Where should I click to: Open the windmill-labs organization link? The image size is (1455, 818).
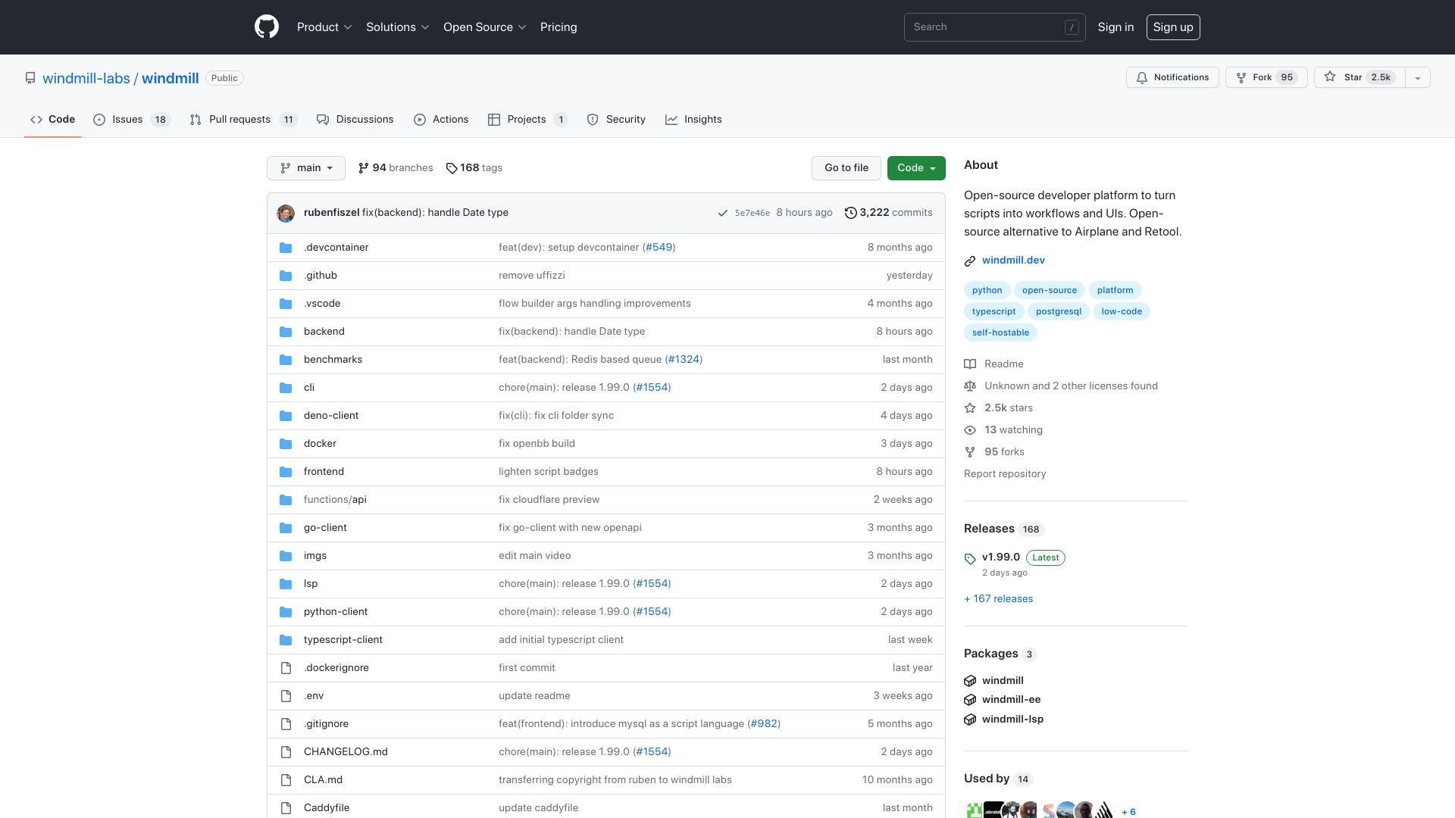coord(86,78)
